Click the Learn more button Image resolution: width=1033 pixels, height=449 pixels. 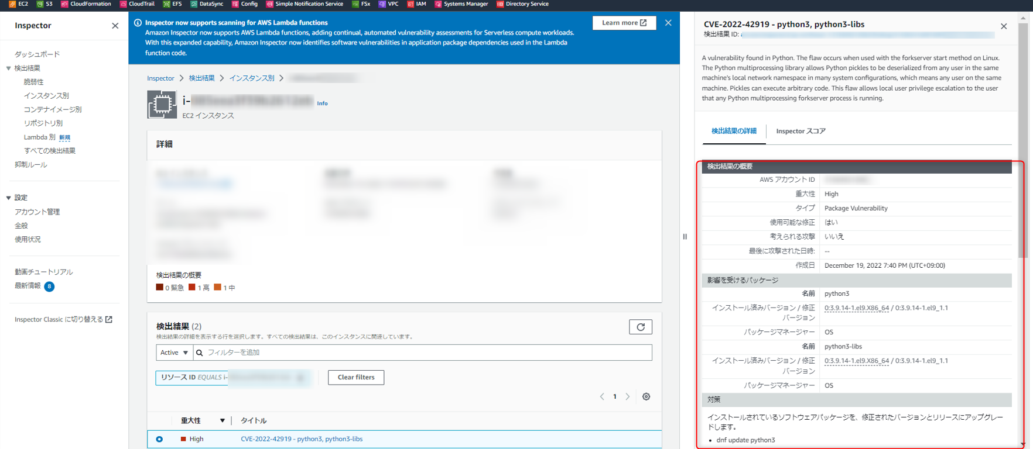click(624, 23)
